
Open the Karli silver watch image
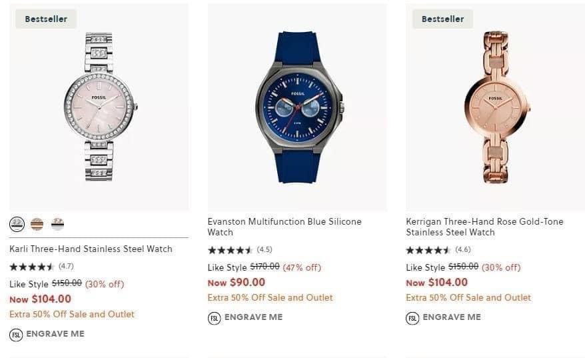(99, 107)
